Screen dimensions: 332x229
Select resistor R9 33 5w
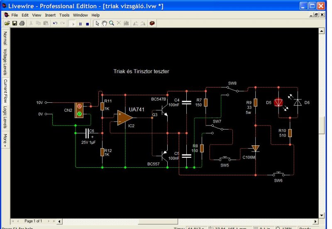256,102
